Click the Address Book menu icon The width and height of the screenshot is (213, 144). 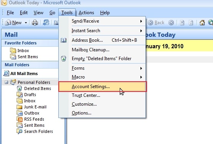(x=63, y=40)
